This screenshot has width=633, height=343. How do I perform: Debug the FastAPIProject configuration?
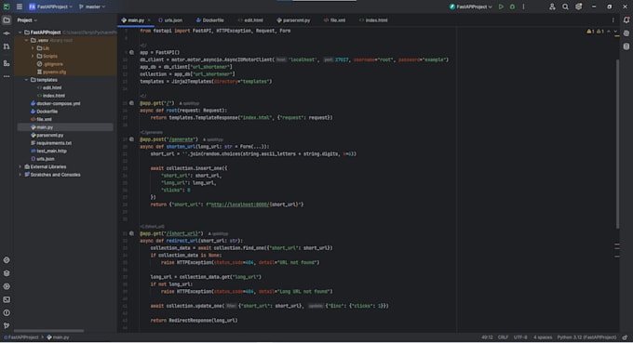pyautogui.click(x=512, y=7)
